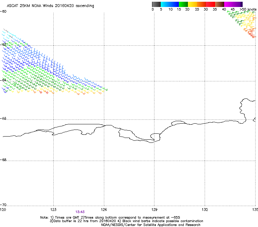This screenshot has height=227, width=258.
Task: Click the red 30-35 knots color segment
Action: click(x=211, y=4)
